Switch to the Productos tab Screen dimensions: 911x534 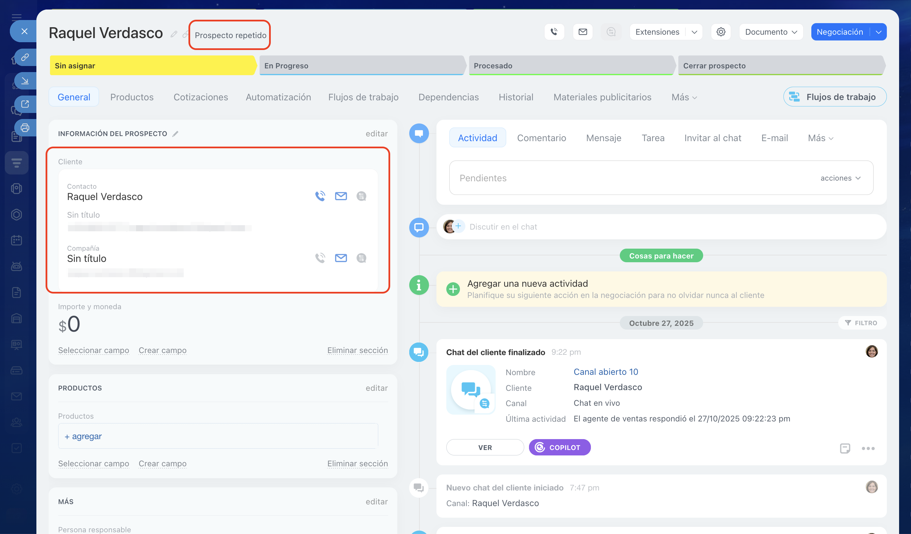[x=132, y=97]
